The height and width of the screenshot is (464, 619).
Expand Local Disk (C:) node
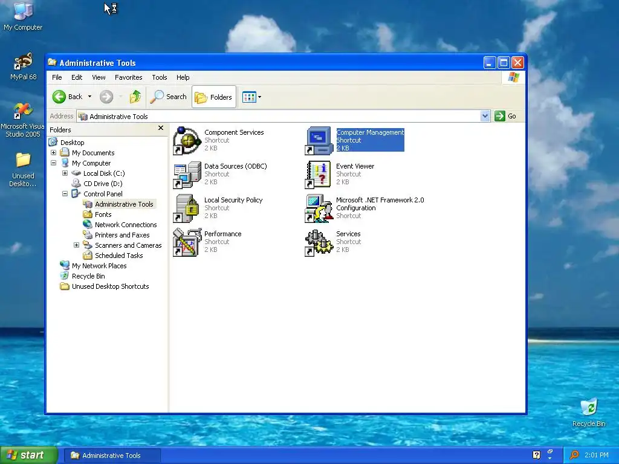click(65, 173)
